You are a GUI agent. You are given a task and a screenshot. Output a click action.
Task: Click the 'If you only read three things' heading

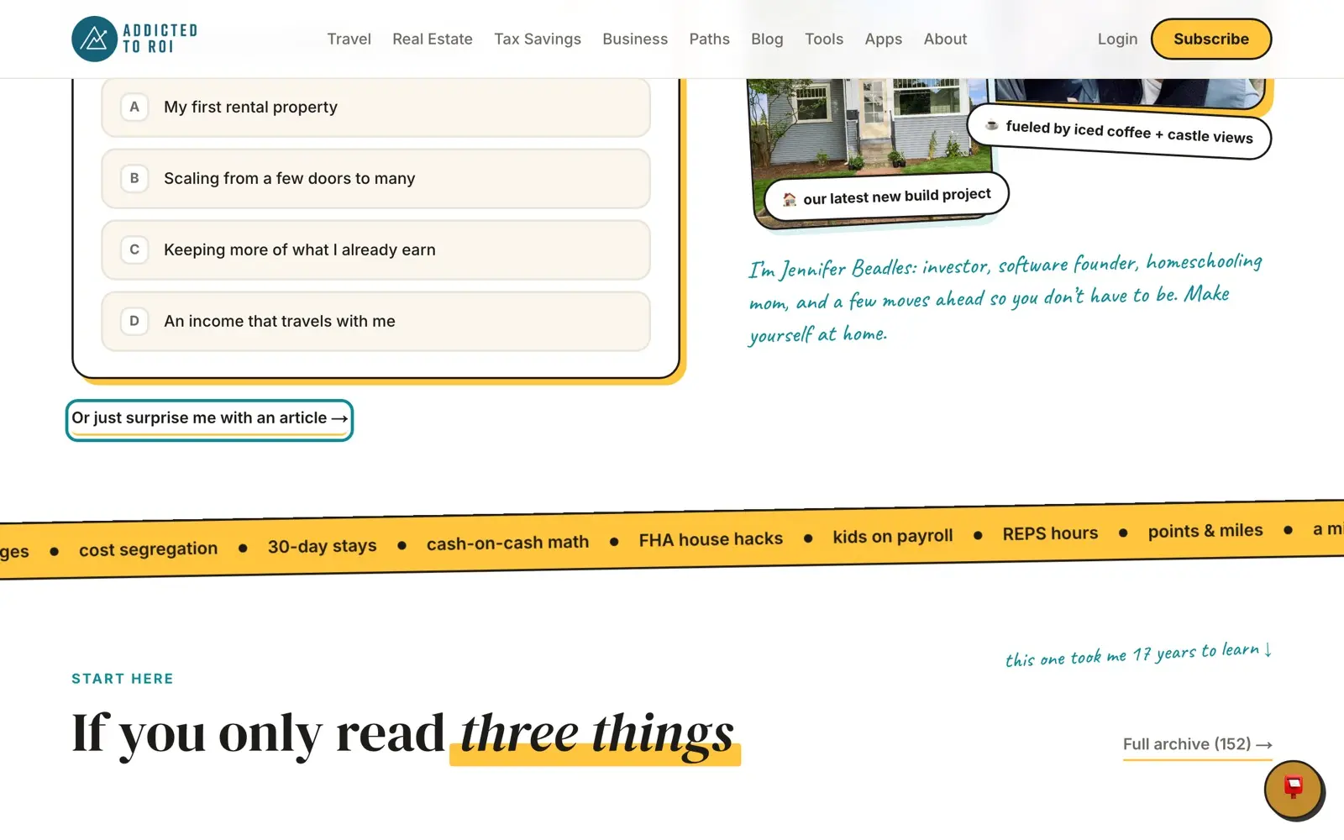pyautogui.click(x=405, y=734)
